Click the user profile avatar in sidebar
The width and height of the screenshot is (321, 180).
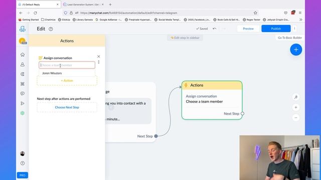[x=23, y=153]
